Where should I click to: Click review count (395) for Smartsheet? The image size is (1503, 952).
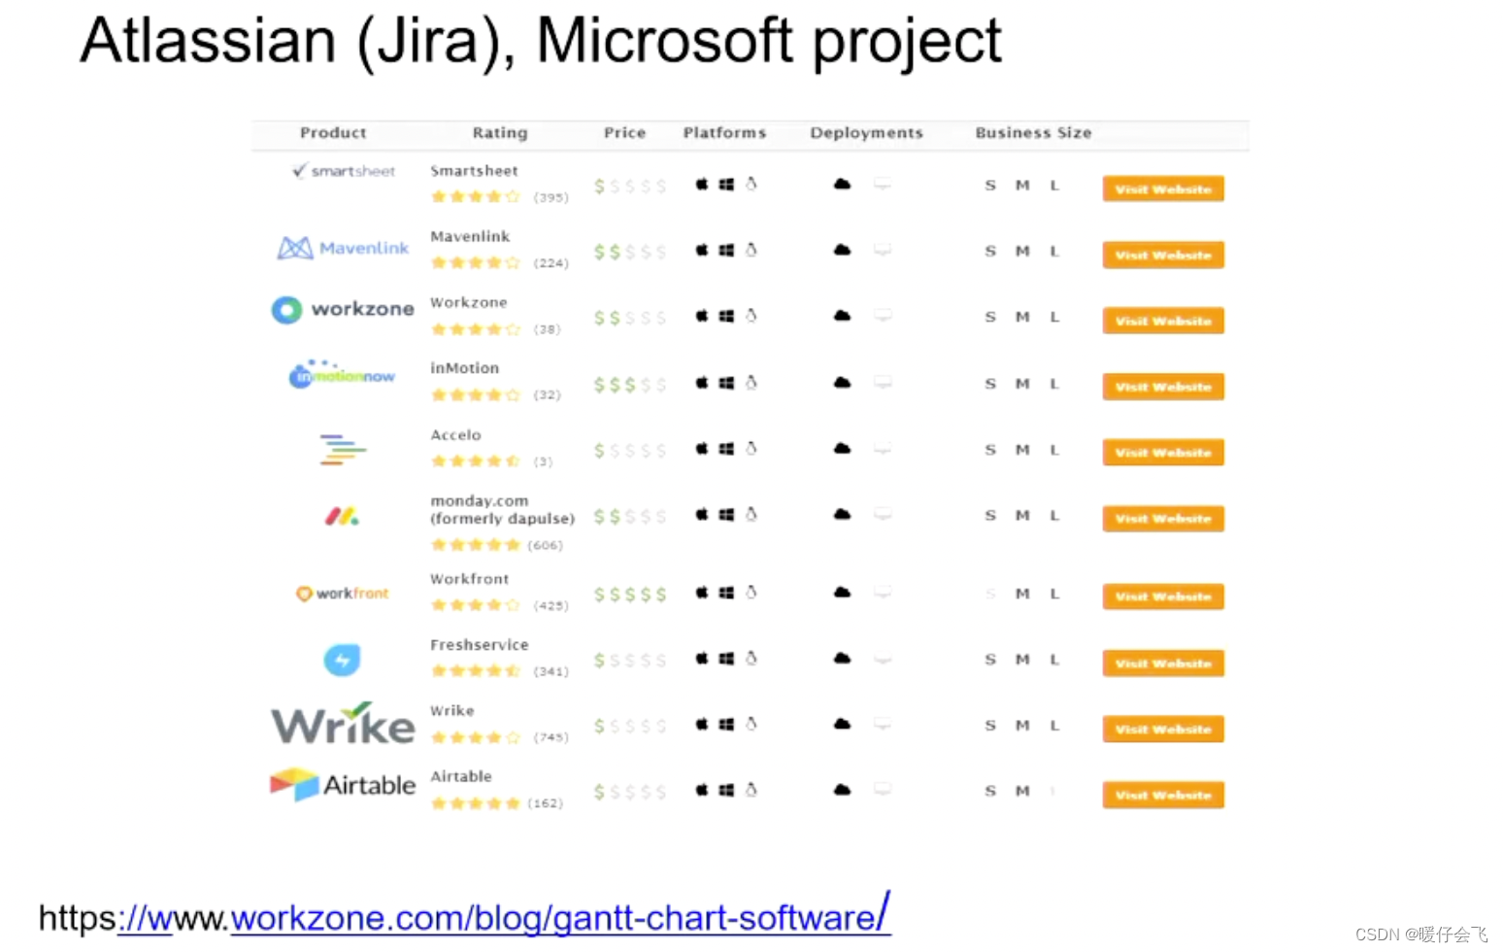551,197
